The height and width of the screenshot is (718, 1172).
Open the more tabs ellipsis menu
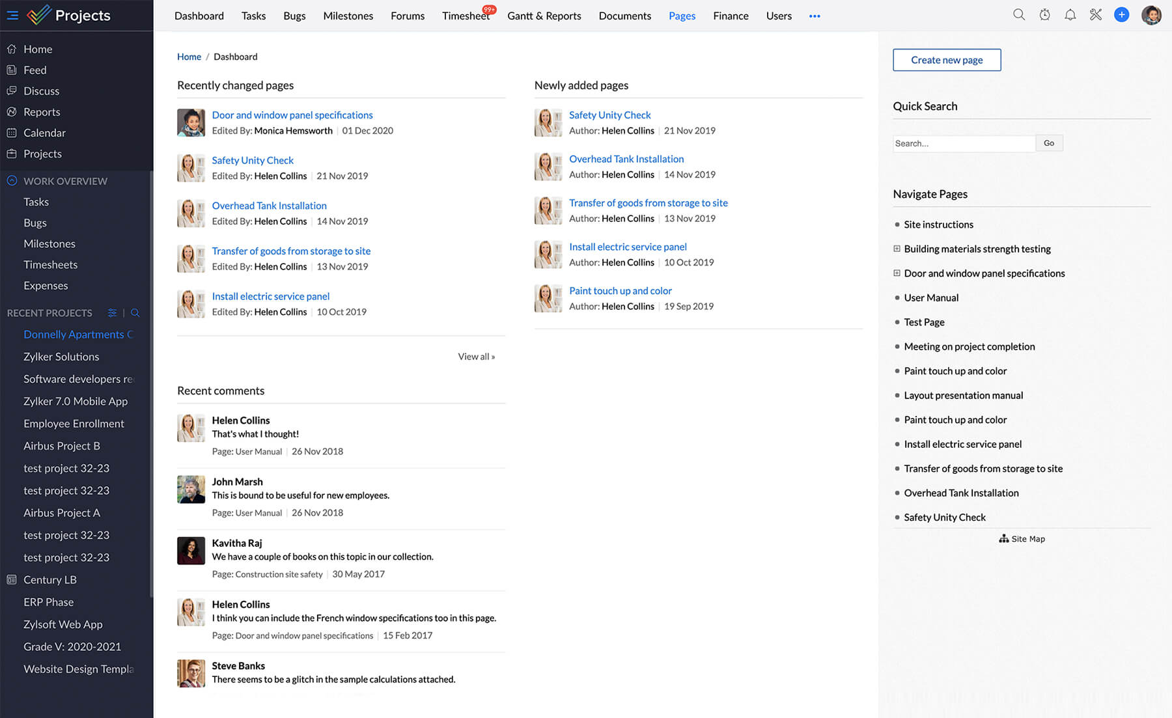click(x=814, y=16)
